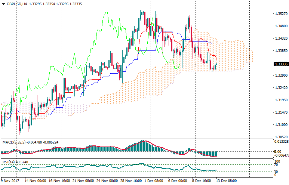Click the 1.31000 price axis label
This screenshot has height=185, width=289.
(280, 125)
